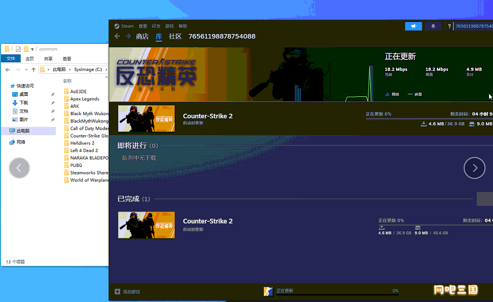This screenshot has width=493, height=302.
Task: Click the download progress bar for Counter-Strike 2
Action: (x=429, y=119)
